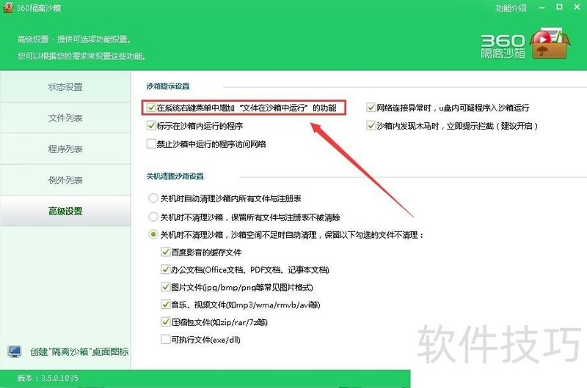Viewport: 587px width, 388px height.
Task: Enable 禁止沙箱中运行的程序访问网络
Action: 151,144
